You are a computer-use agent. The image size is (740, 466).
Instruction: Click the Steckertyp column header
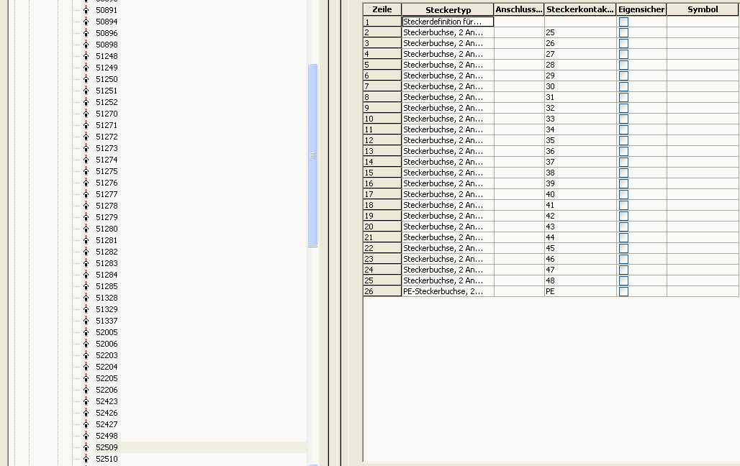pyautogui.click(x=448, y=9)
